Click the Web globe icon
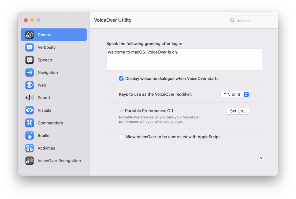296x199 pixels. click(30, 85)
